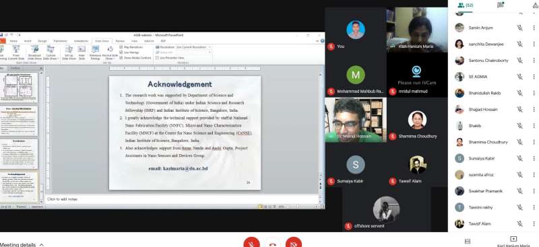Expand the Meeting details panel
Screen dimensions: 539x247
(22, 244)
